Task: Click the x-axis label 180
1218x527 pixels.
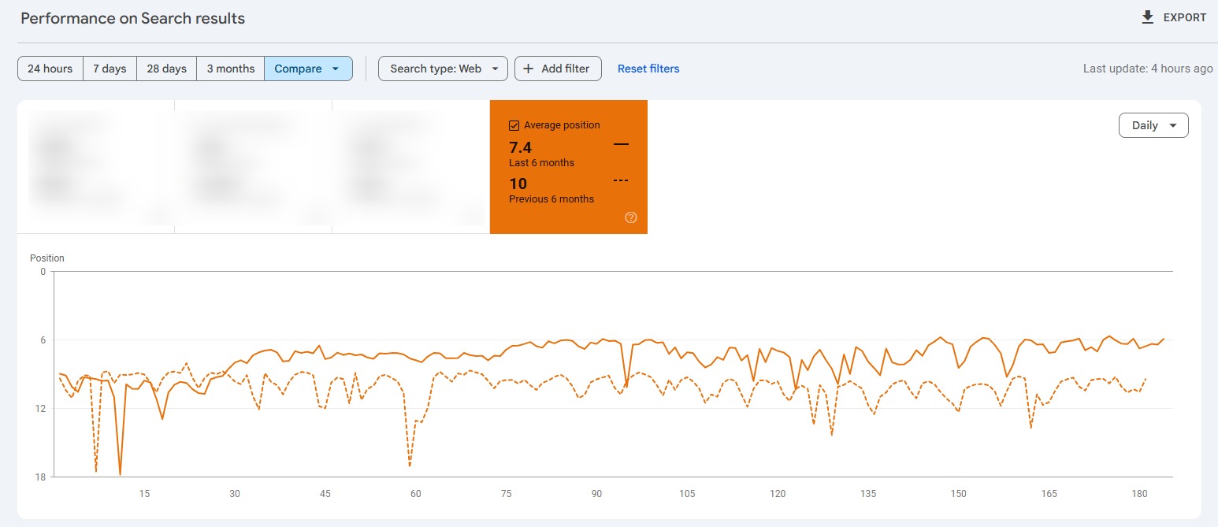Action: point(1139,494)
